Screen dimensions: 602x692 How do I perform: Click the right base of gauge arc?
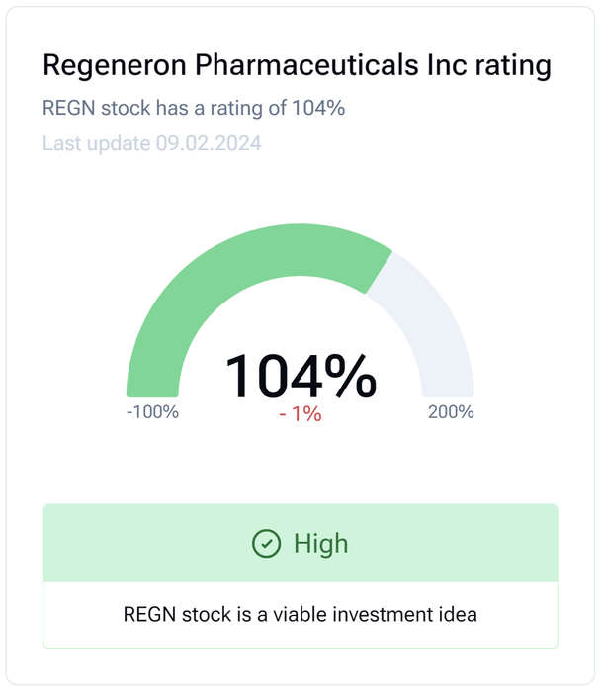pyautogui.click(x=448, y=390)
